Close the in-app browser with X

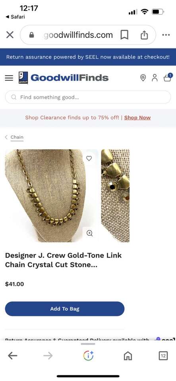(x=10, y=35)
